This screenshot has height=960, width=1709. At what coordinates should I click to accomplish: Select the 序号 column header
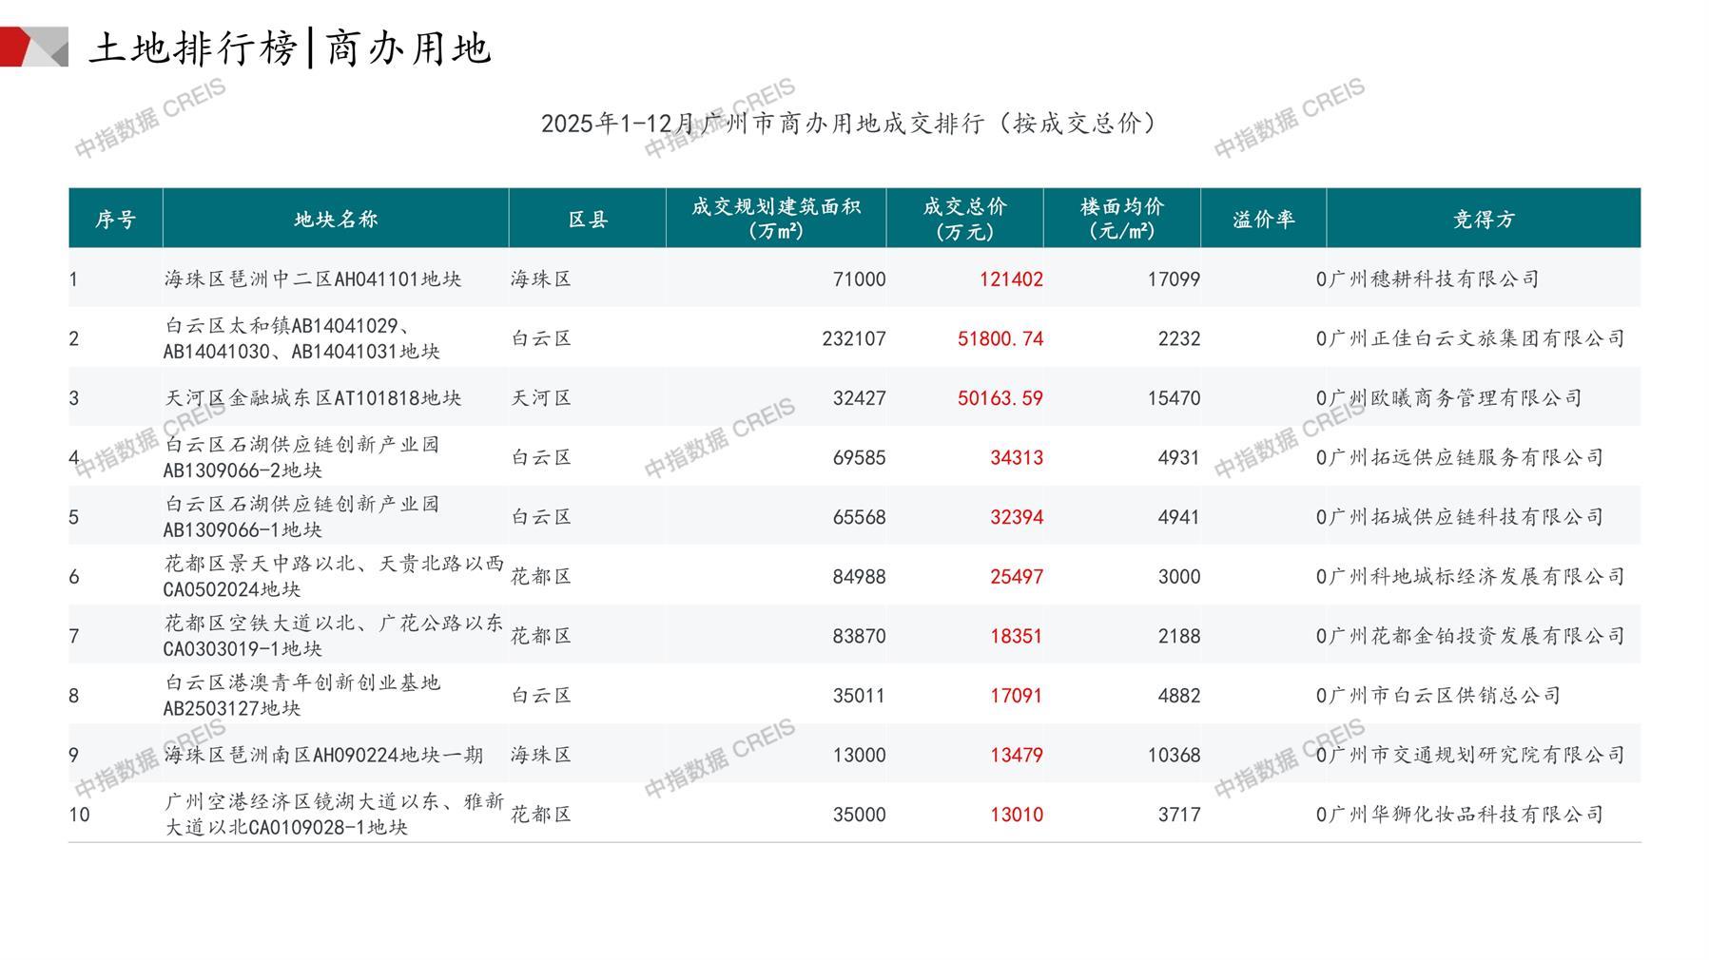[x=115, y=220]
